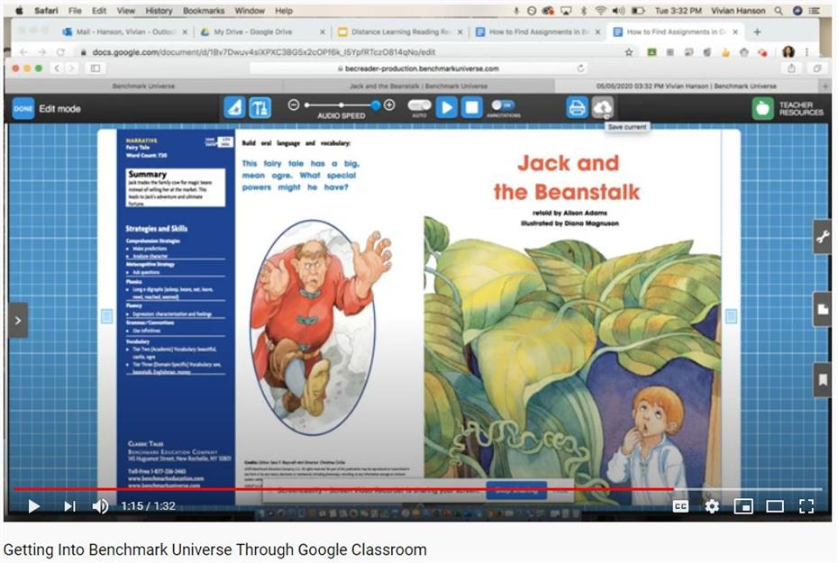Toggle closed captions CC
Image resolution: width=838 pixels, height=563 pixels.
click(680, 506)
